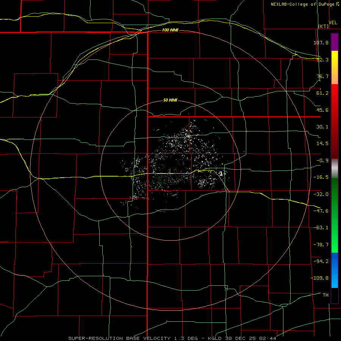Click the NEXLAB-College of DuPage credit text

(x=303, y=4)
